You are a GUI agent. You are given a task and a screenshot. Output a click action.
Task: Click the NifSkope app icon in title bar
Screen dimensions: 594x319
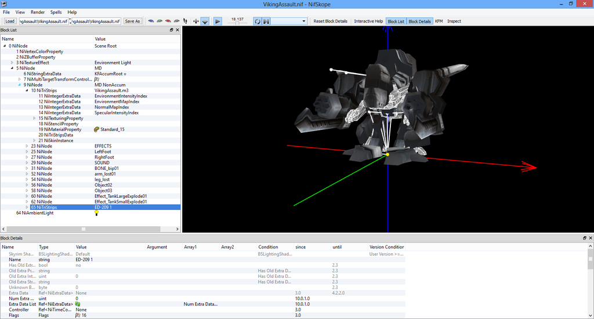pyautogui.click(x=4, y=4)
